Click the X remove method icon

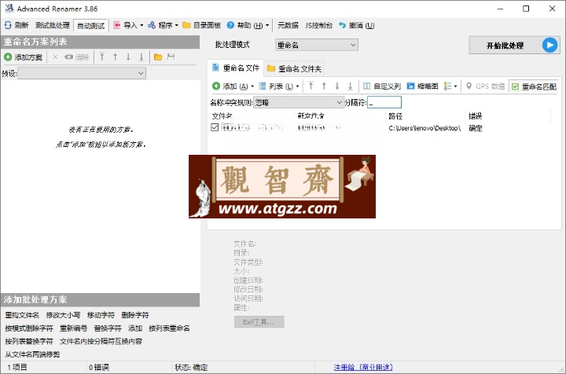[x=55, y=57]
